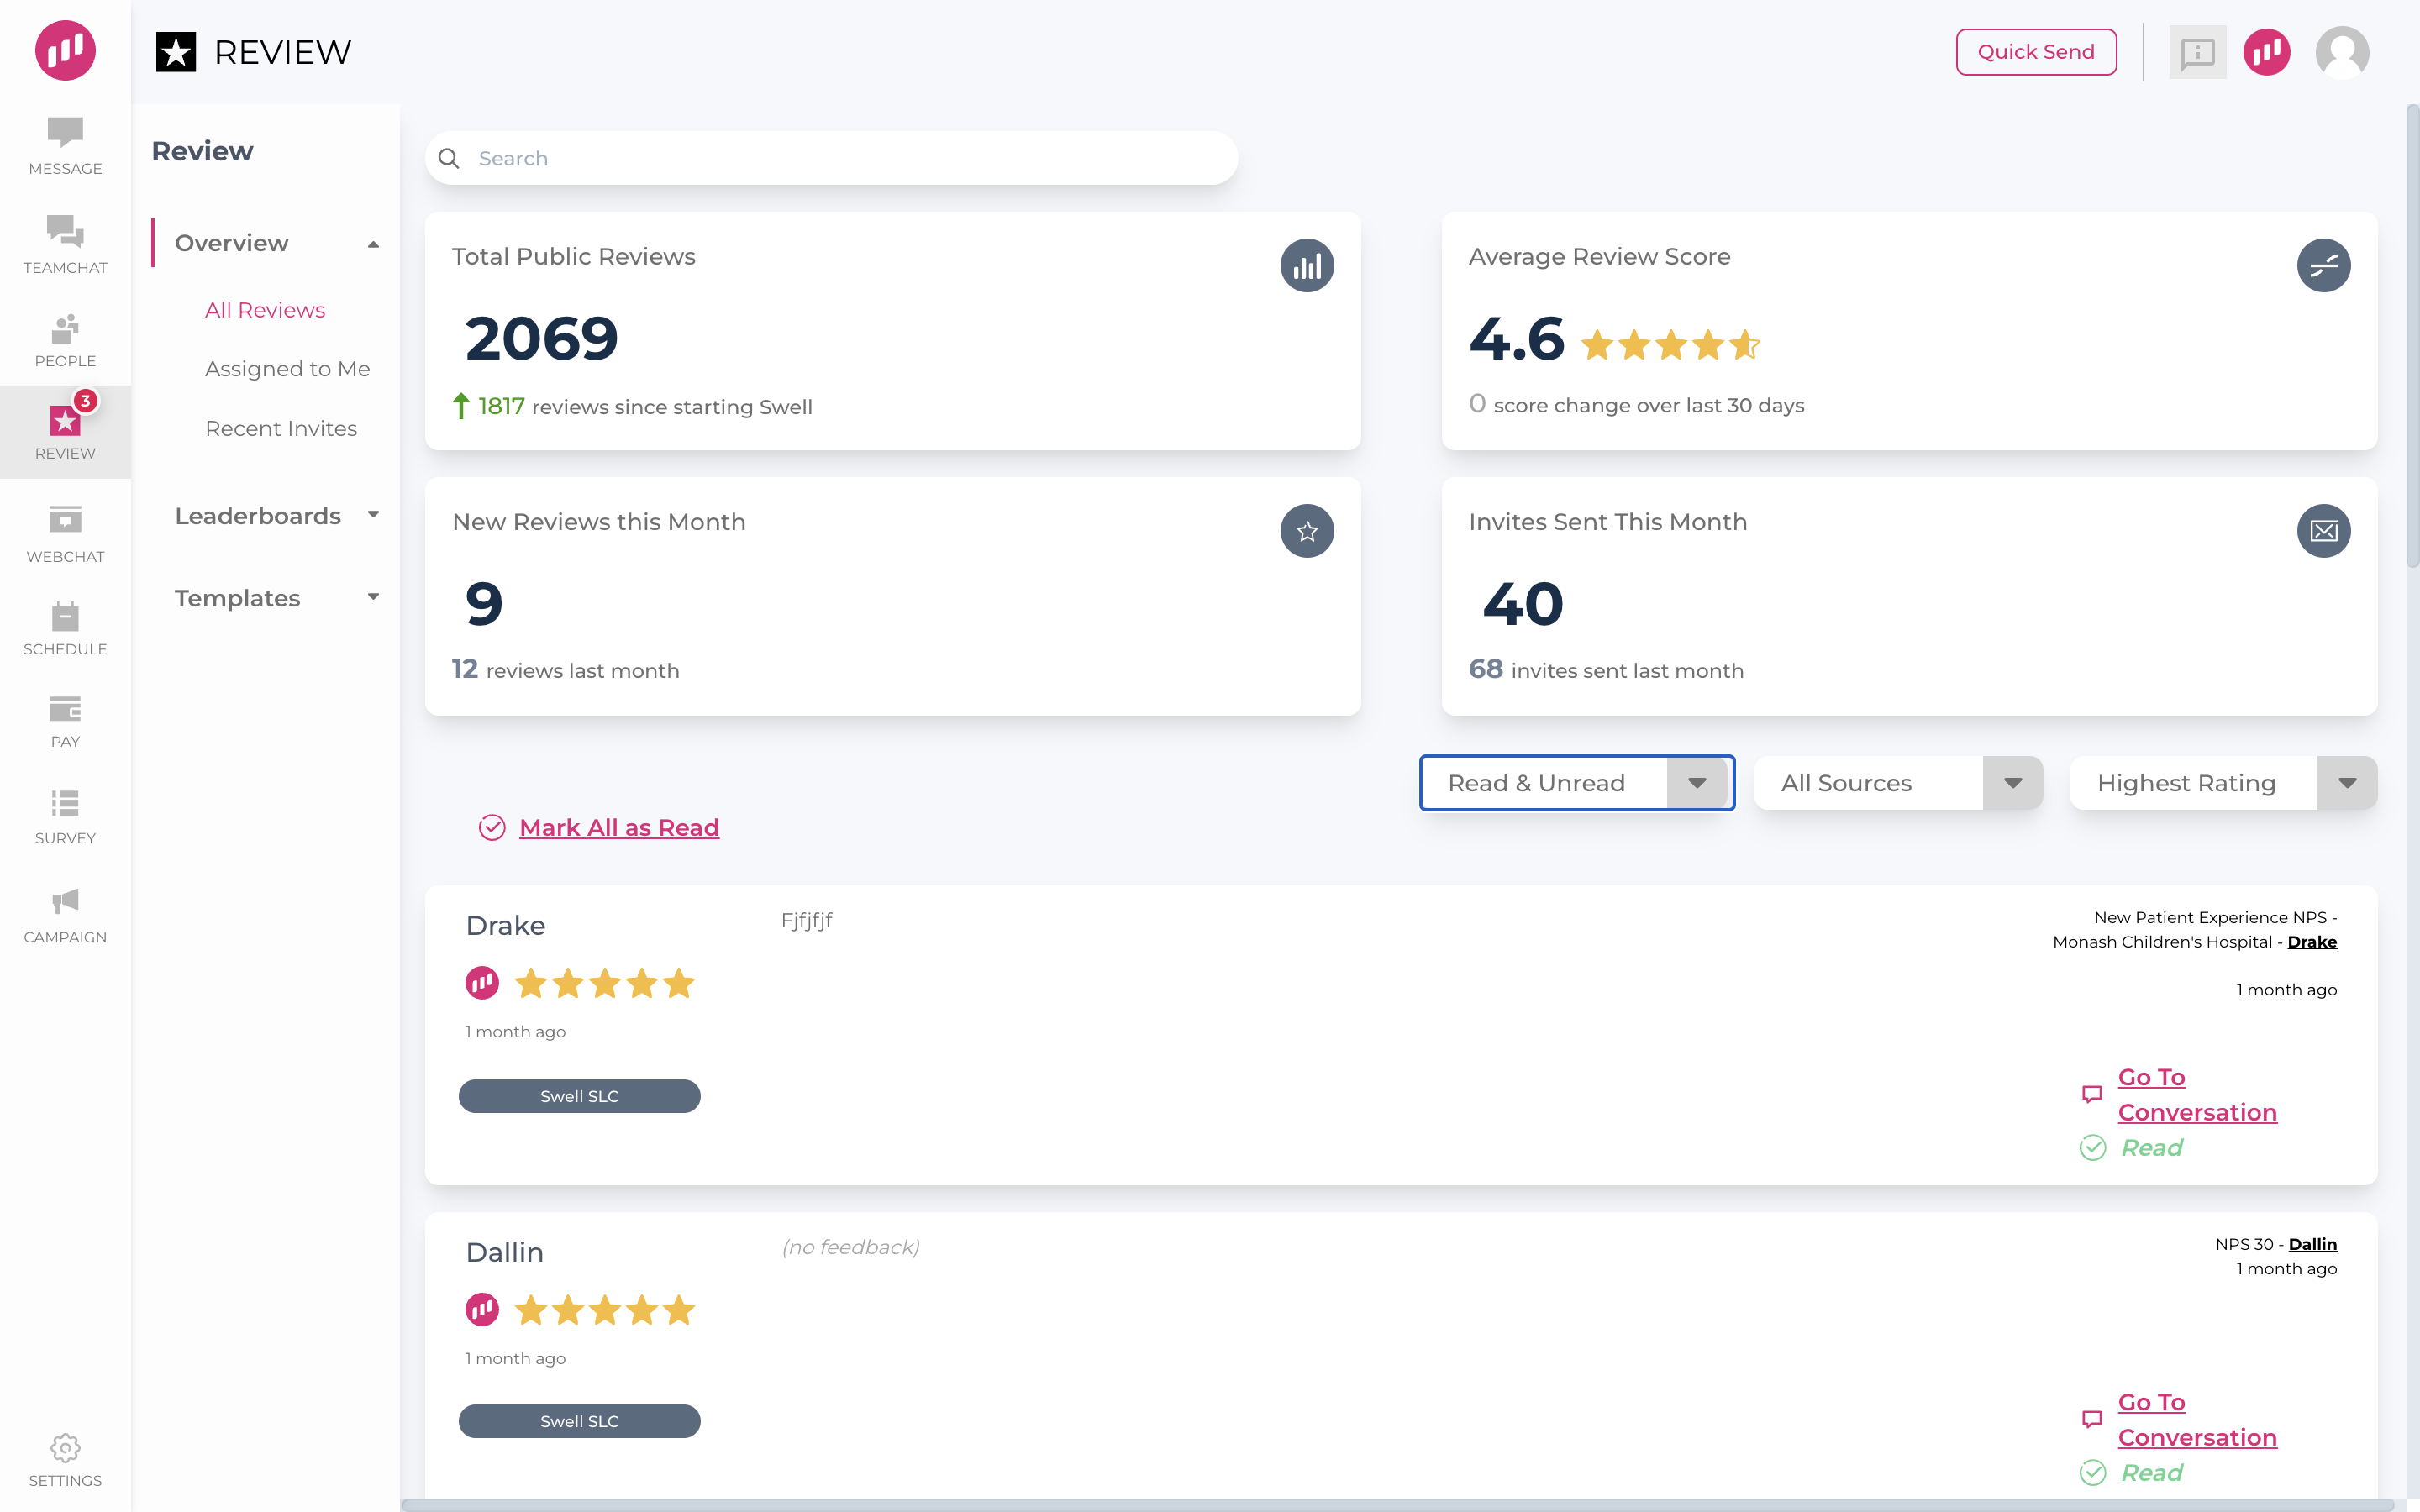Click the New Reviews star icon
Image resolution: width=2420 pixels, height=1512 pixels.
click(1307, 531)
